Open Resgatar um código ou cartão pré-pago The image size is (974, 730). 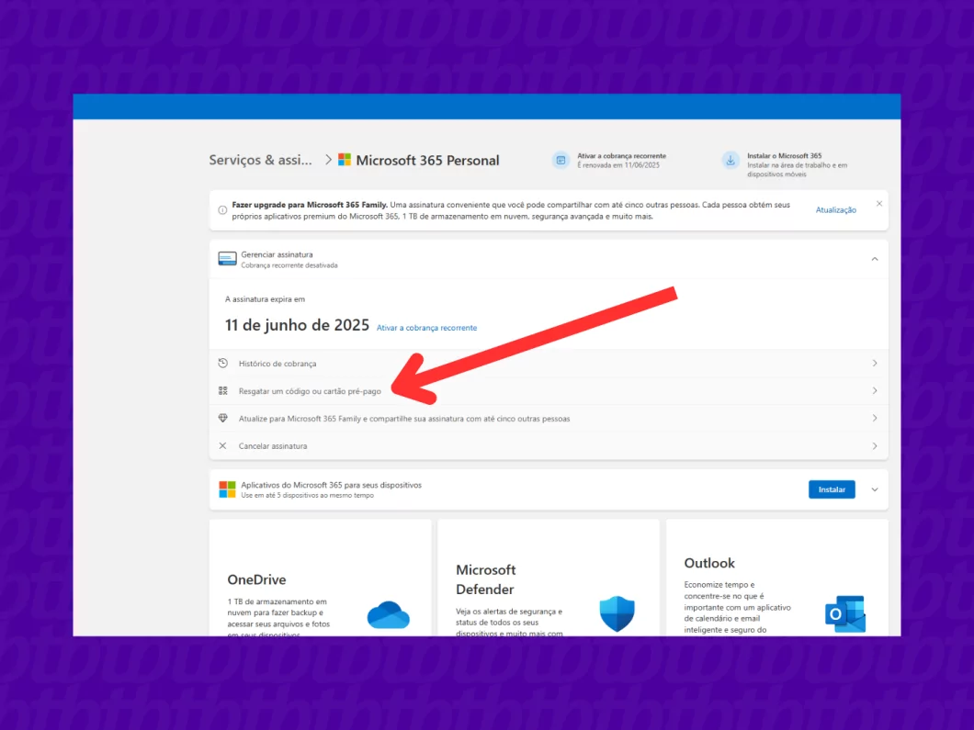(x=549, y=391)
